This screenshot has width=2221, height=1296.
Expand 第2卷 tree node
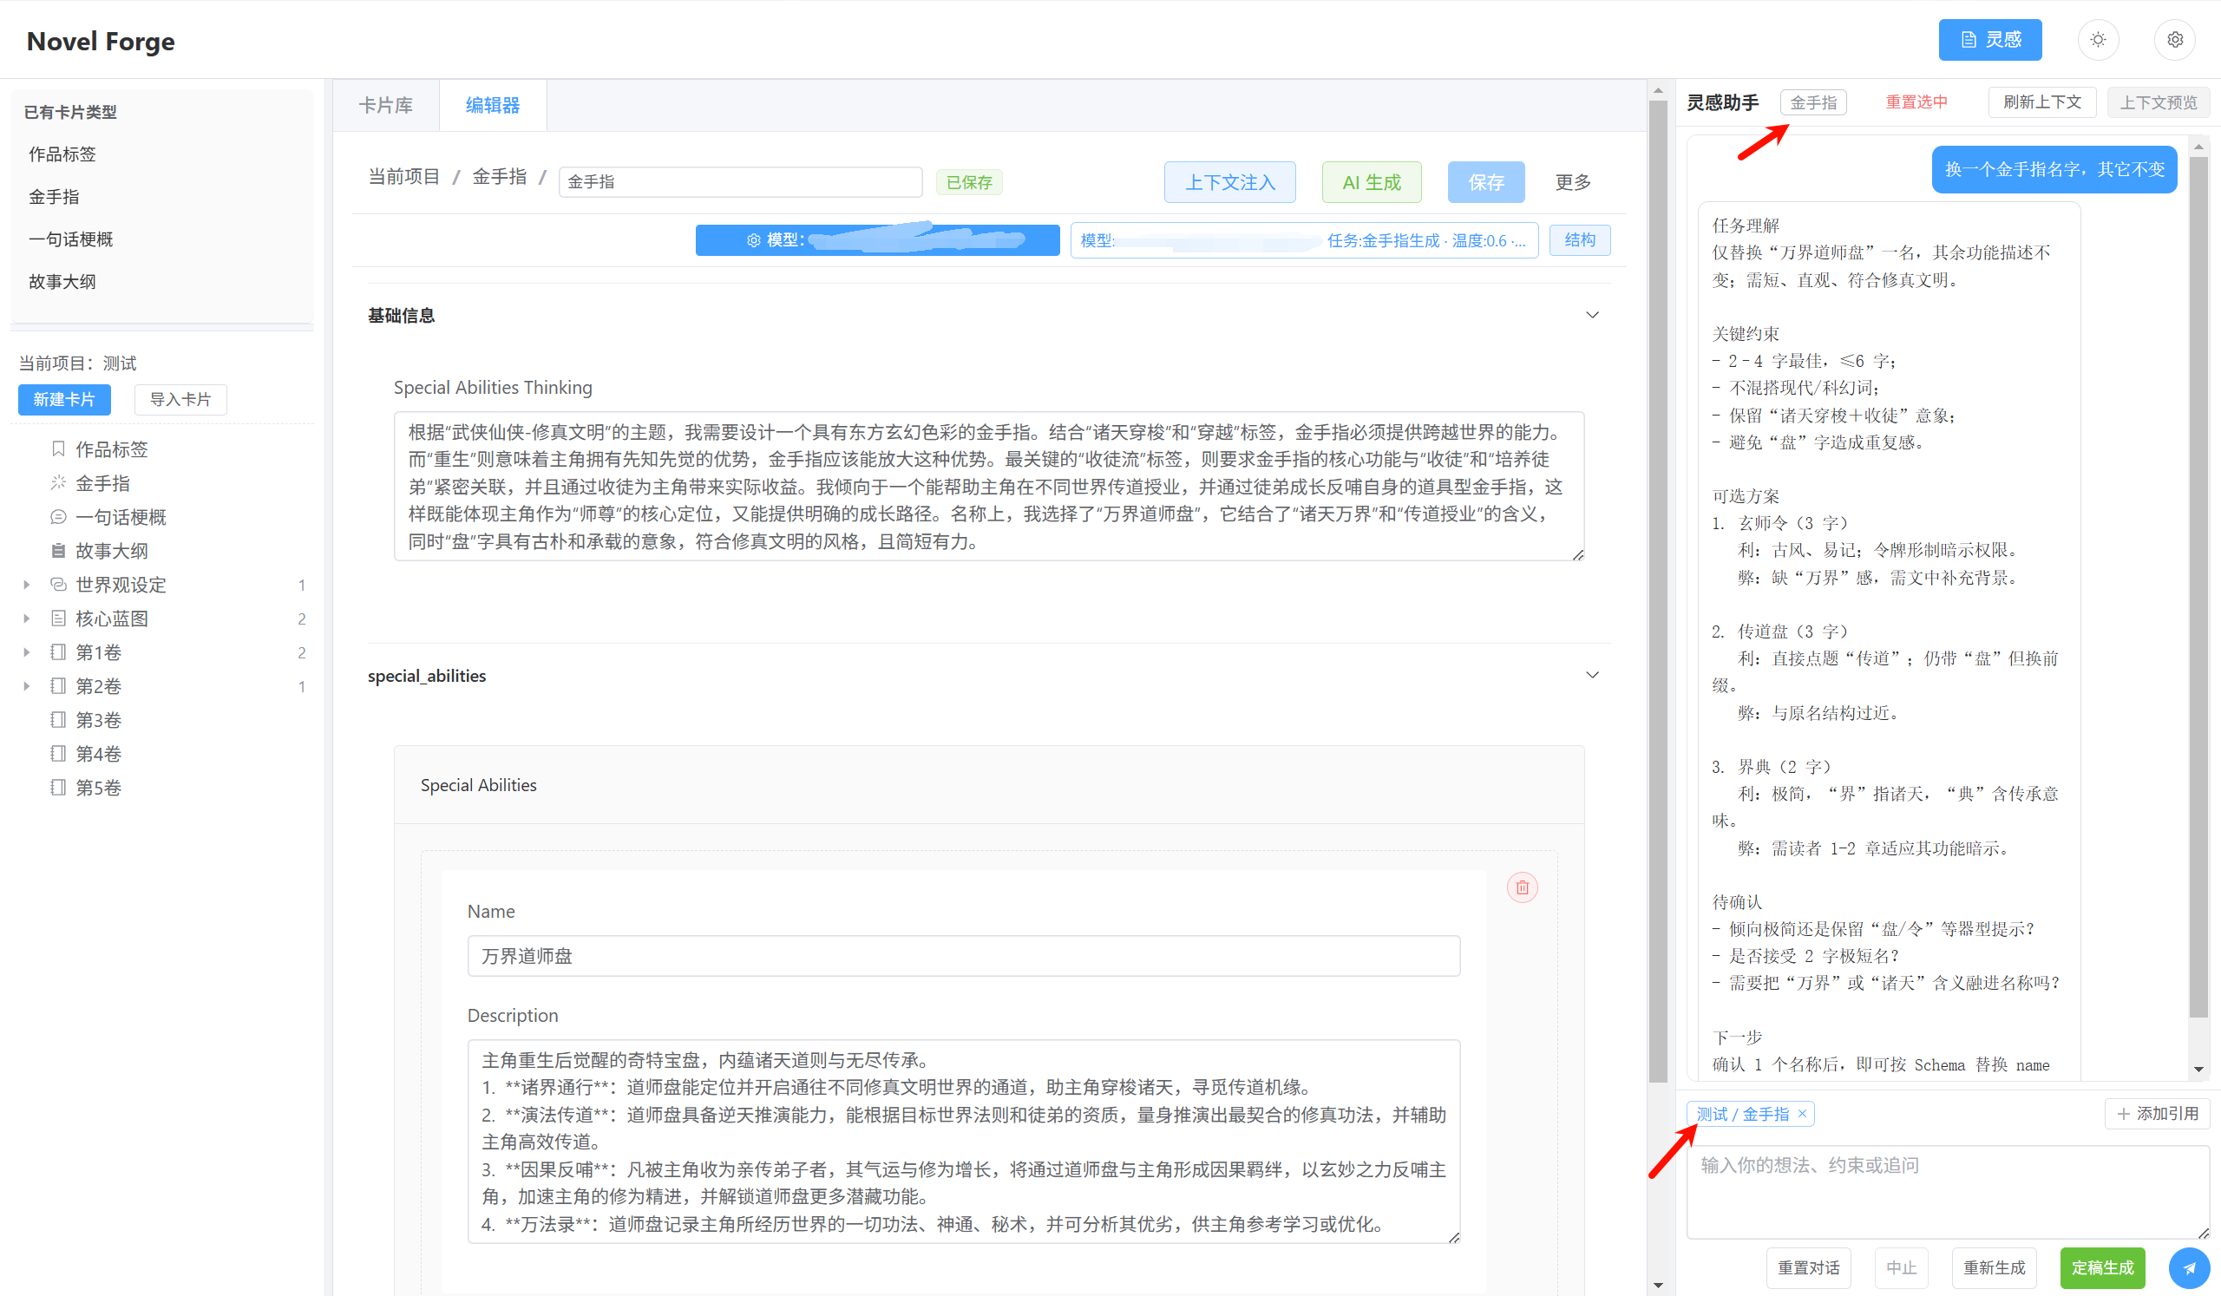26,686
